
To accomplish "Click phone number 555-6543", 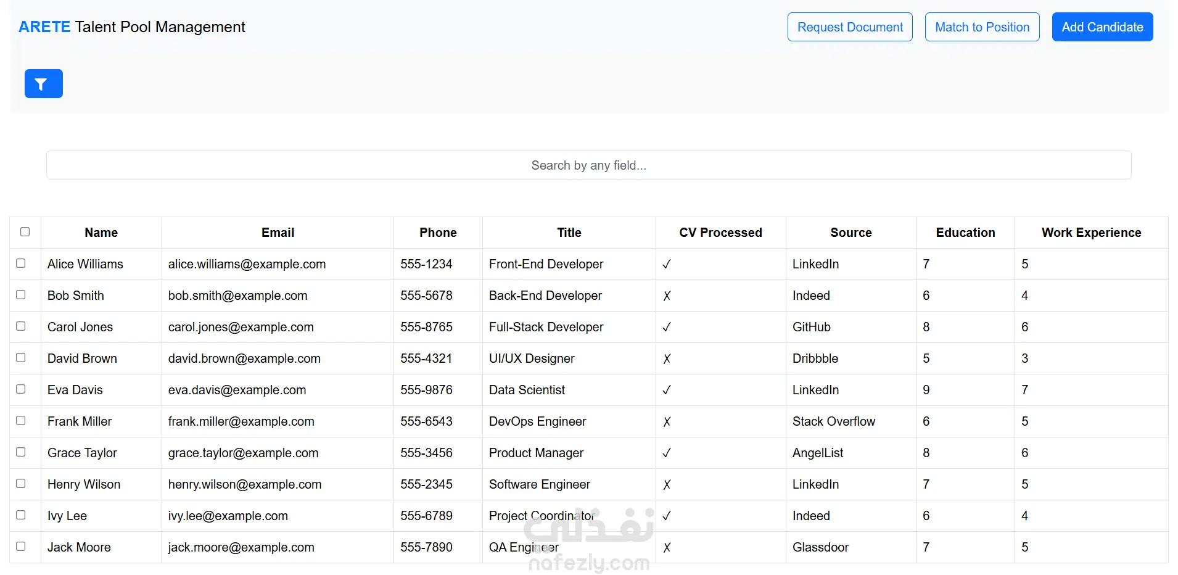I will pyautogui.click(x=426, y=421).
